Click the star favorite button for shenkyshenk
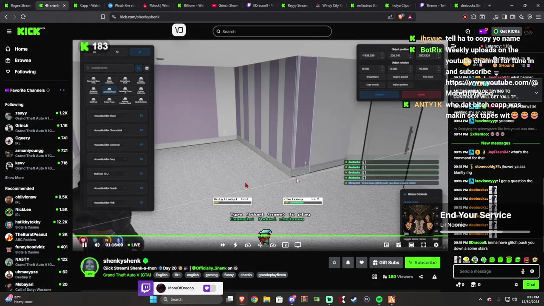This screenshot has height=306, width=544. coord(334,263)
